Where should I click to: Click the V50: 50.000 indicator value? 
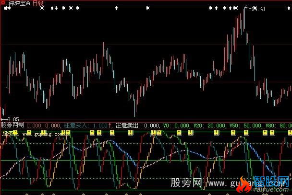point(245,126)
